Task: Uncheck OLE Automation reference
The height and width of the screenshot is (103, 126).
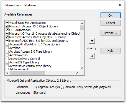Action: click(7, 30)
